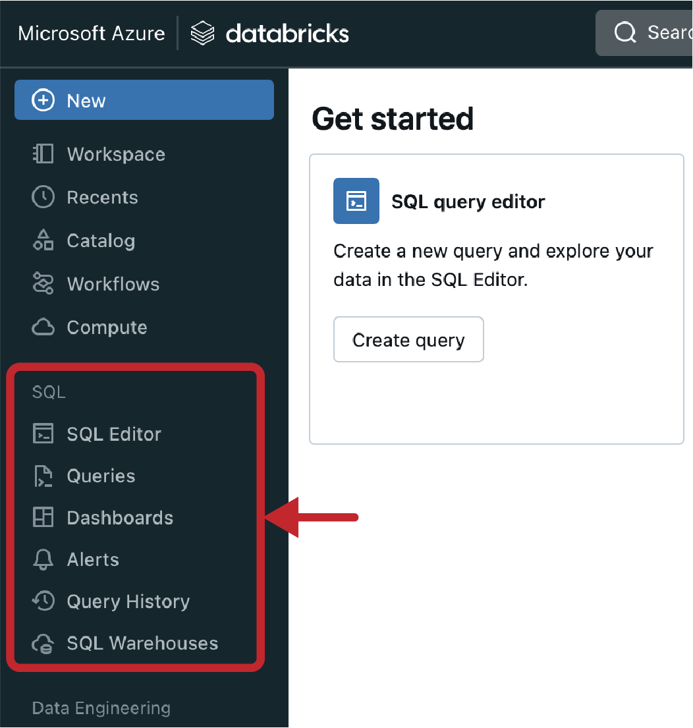Click the Dashboards grid icon
693x728 pixels.
[x=43, y=517]
